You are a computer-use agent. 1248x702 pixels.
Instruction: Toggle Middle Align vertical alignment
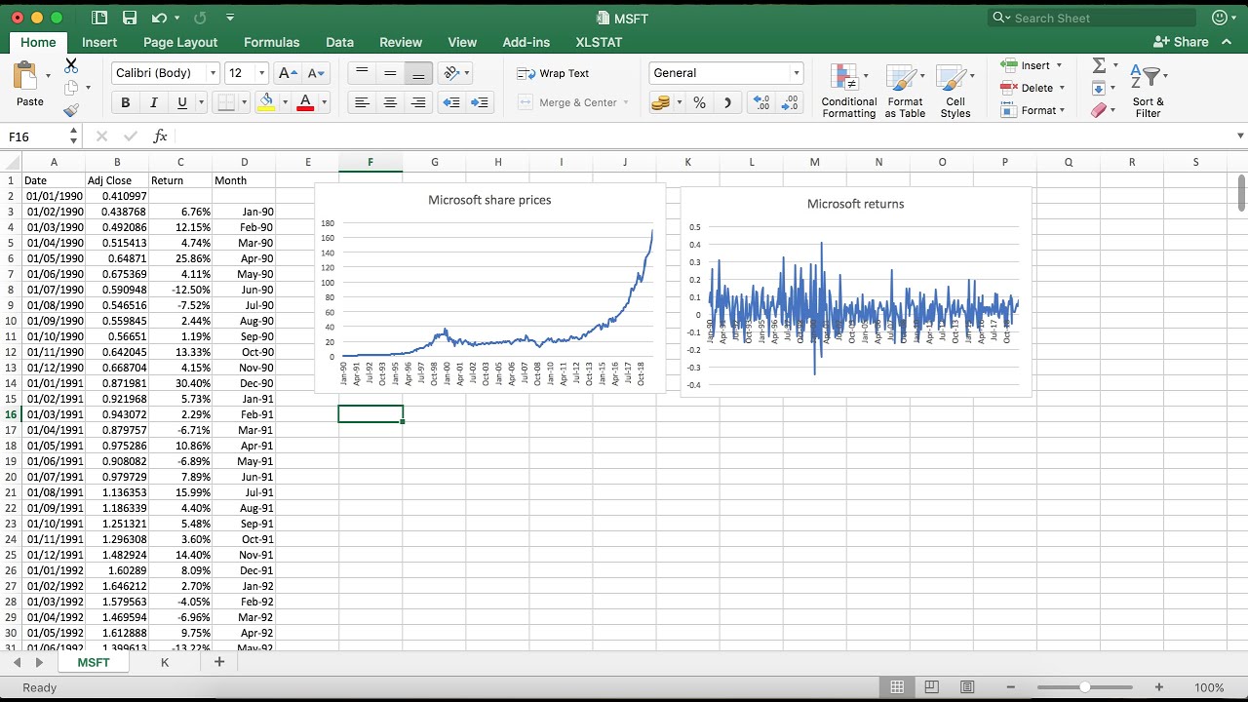390,73
